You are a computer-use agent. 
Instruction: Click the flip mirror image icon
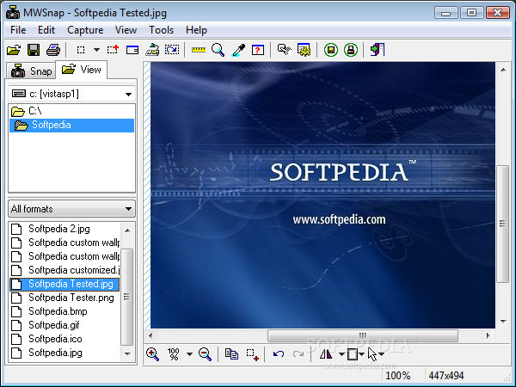tap(326, 354)
